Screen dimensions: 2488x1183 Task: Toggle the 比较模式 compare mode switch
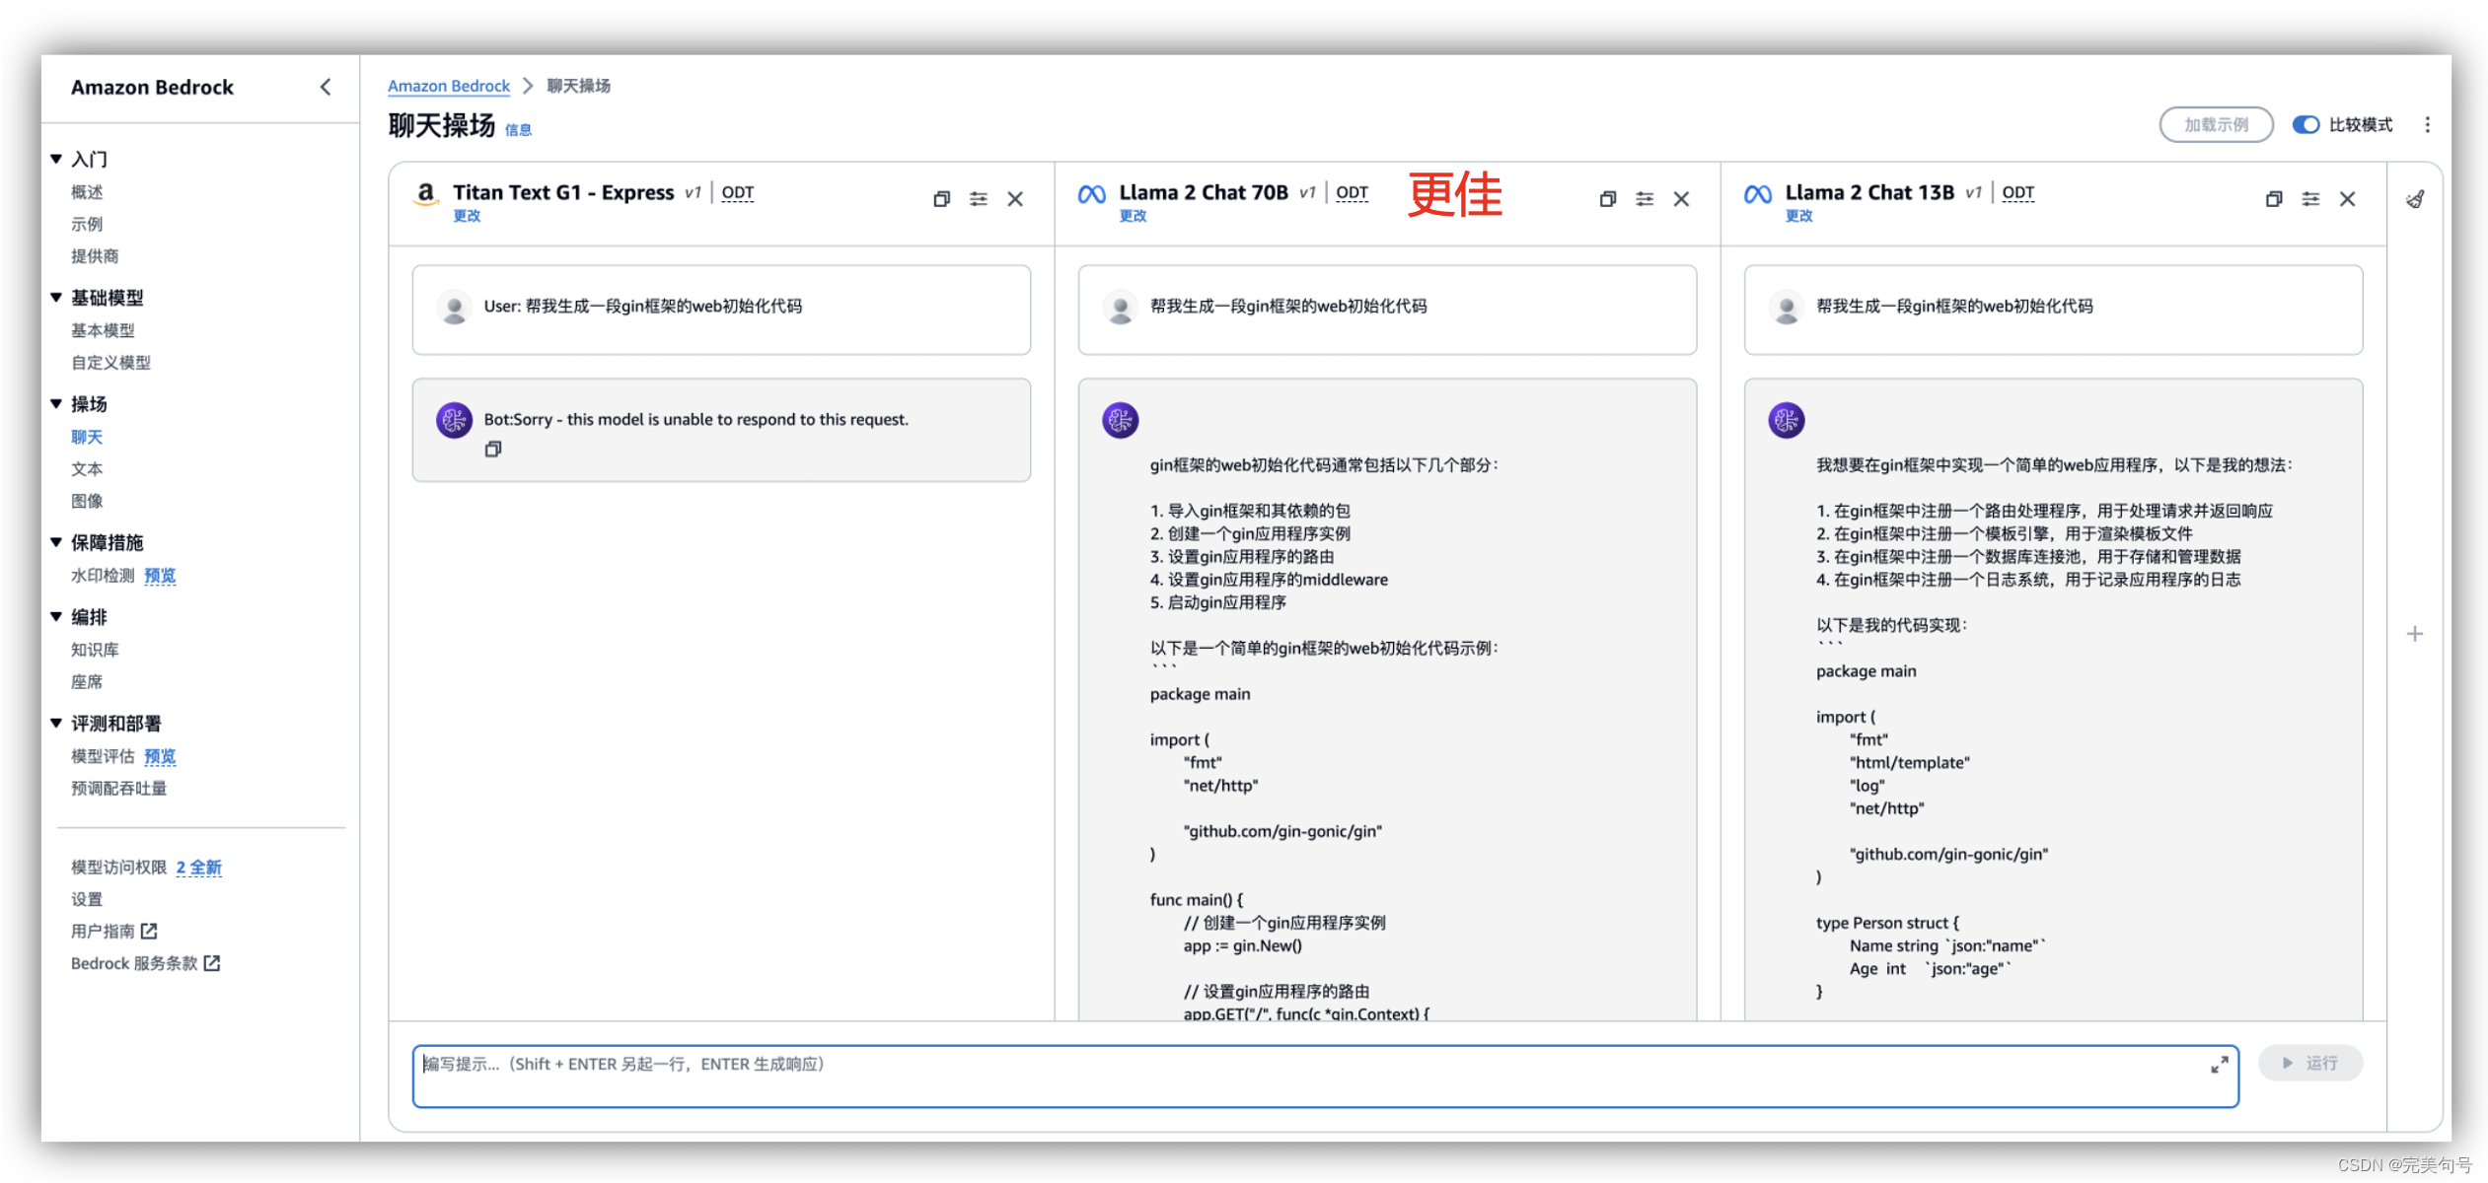pos(2305,124)
